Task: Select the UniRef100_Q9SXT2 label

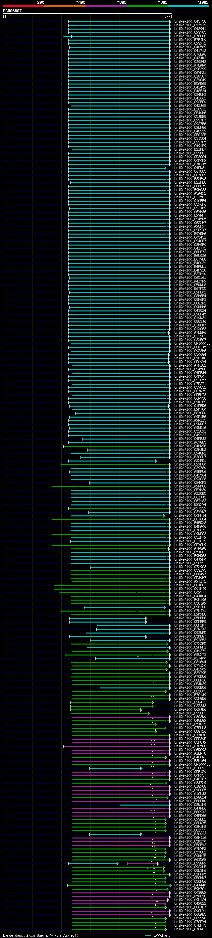Action: (190, 43)
